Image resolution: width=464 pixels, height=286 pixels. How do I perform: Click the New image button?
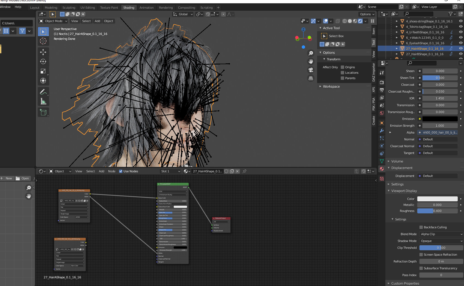7,178
